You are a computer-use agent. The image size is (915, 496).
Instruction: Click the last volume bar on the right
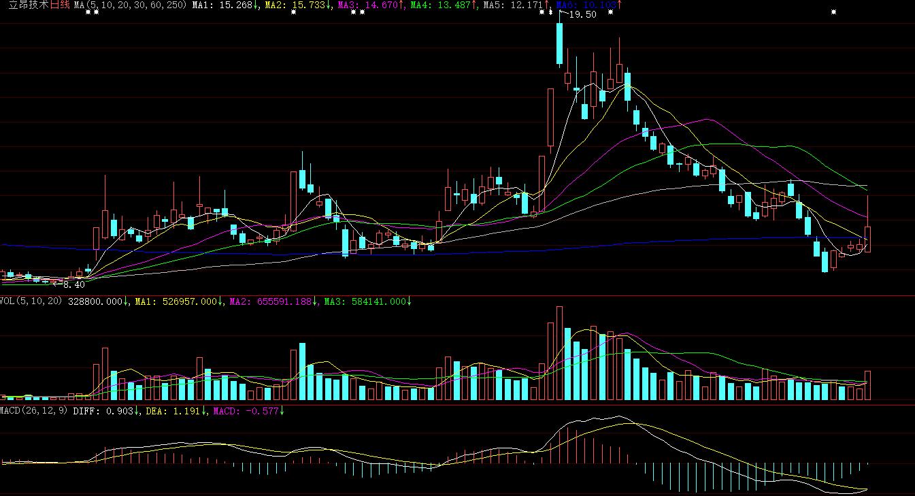(868, 386)
